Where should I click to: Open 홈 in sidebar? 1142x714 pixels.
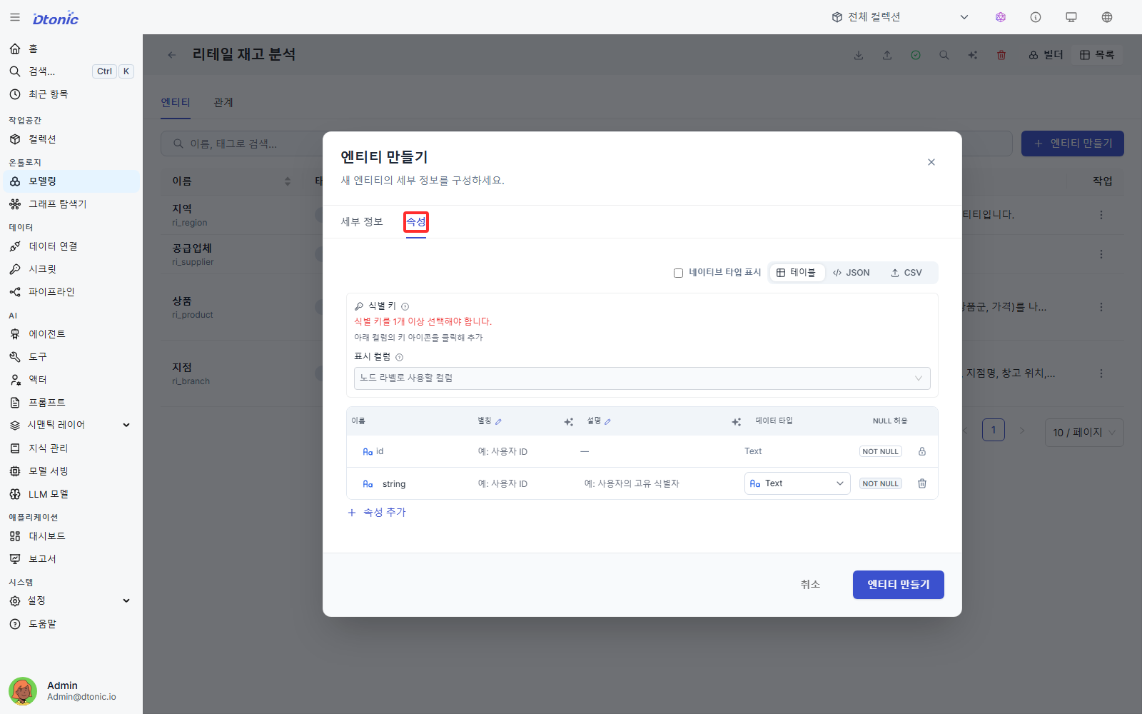pos(71,49)
